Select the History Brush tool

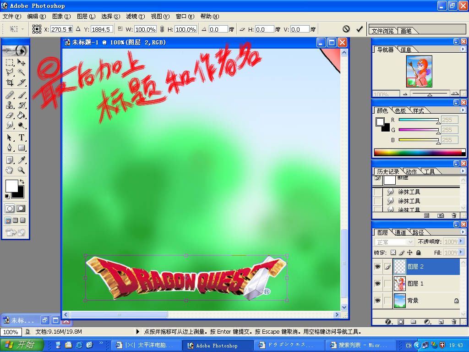(x=21, y=105)
